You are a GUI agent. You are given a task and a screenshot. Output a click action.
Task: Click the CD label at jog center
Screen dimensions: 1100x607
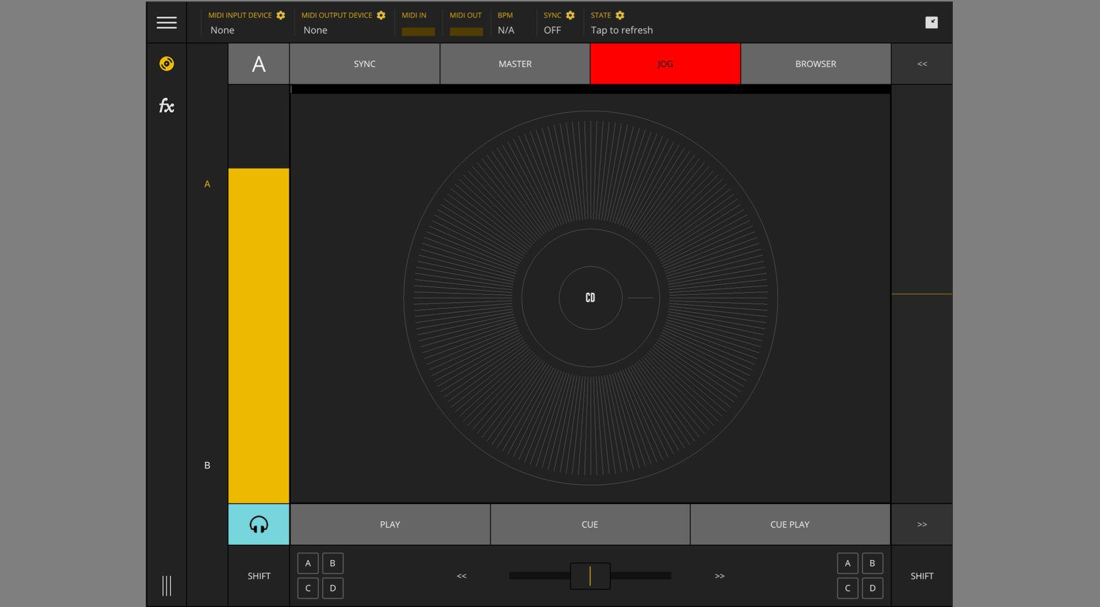tap(590, 298)
